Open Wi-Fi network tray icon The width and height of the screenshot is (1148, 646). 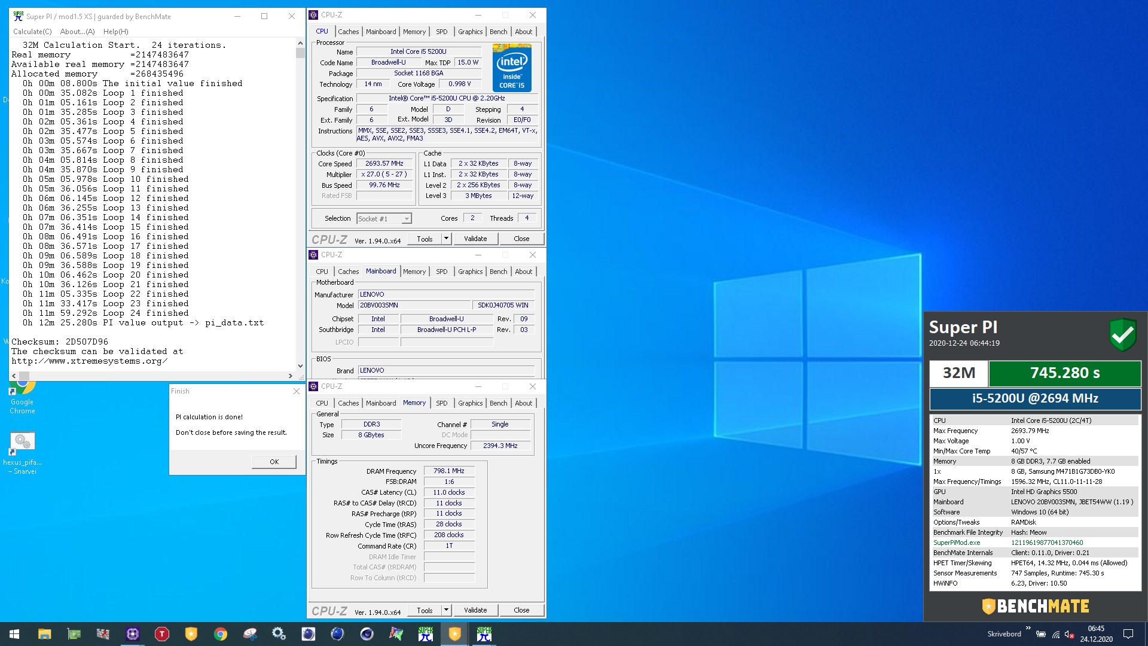[1056, 634]
